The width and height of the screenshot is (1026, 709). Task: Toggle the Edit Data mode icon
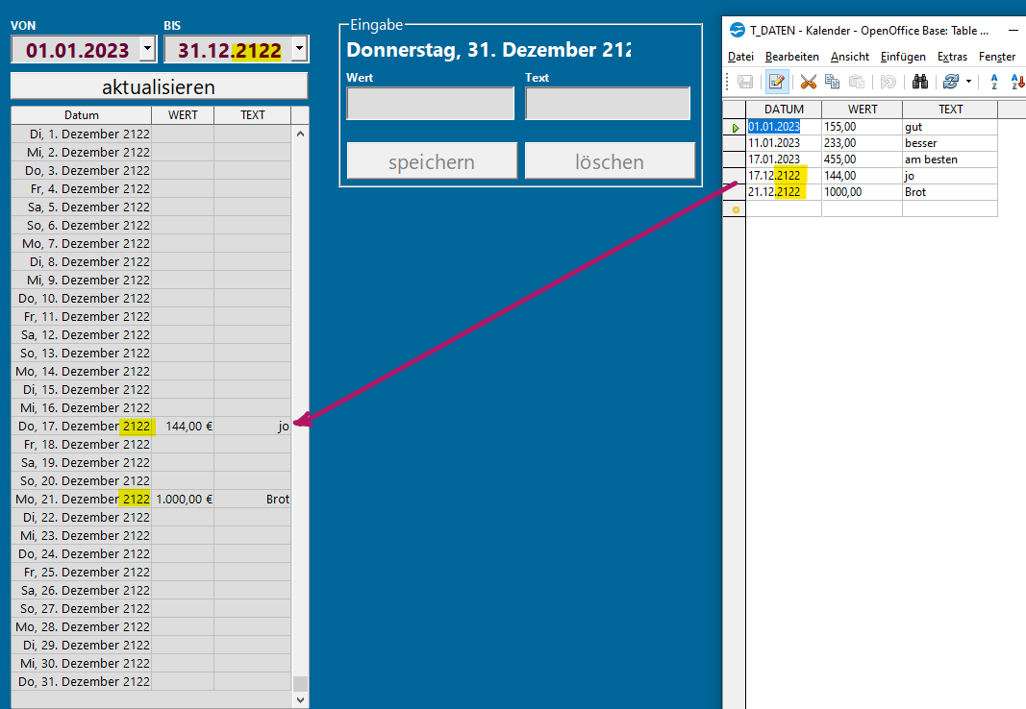776,82
